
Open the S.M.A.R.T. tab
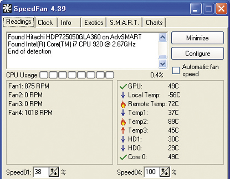124,22
